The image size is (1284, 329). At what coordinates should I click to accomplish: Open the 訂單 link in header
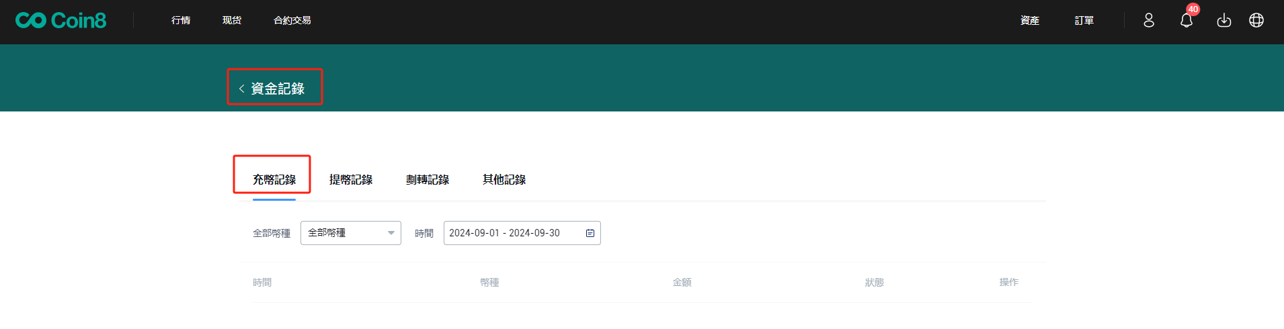[1084, 21]
